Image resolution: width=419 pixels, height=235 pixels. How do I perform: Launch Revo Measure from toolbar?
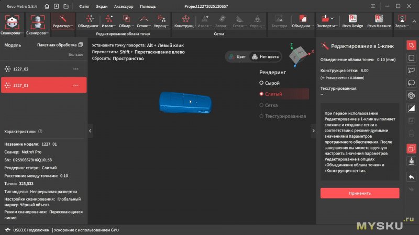point(379,21)
